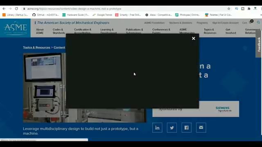
Task: Close the video popup with X
Action: [x=194, y=38]
